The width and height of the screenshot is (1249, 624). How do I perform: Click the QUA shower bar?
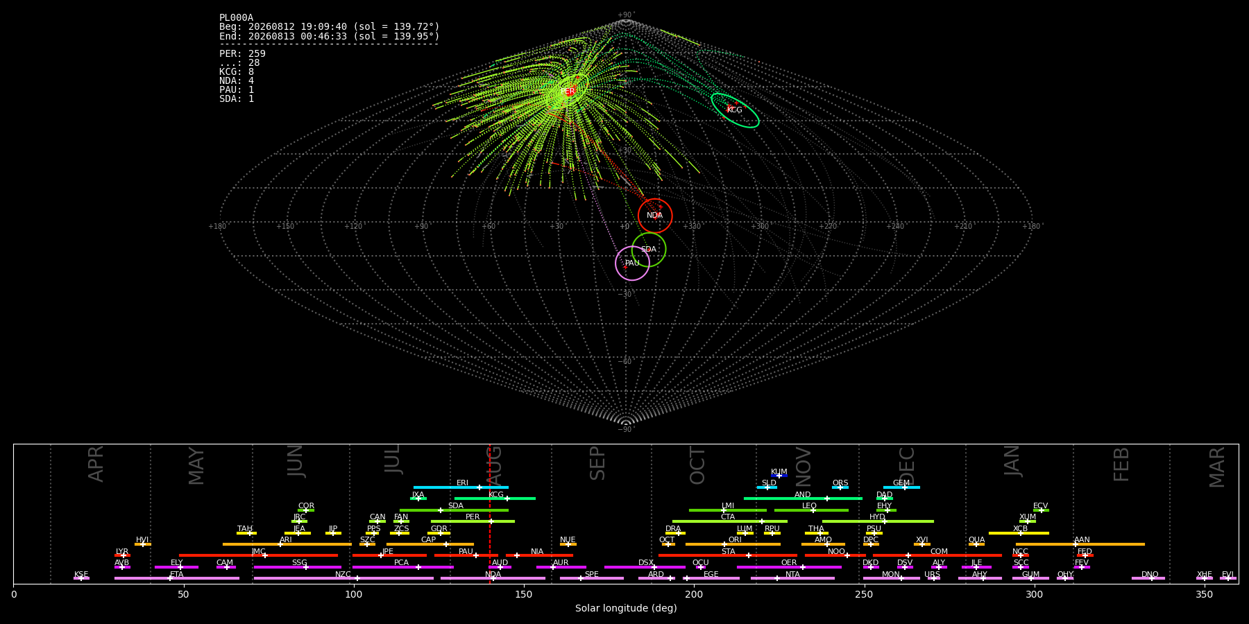[x=976, y=544]
